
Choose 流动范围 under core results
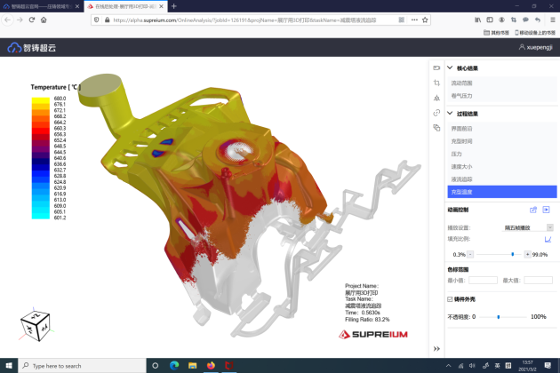[461, 82]
